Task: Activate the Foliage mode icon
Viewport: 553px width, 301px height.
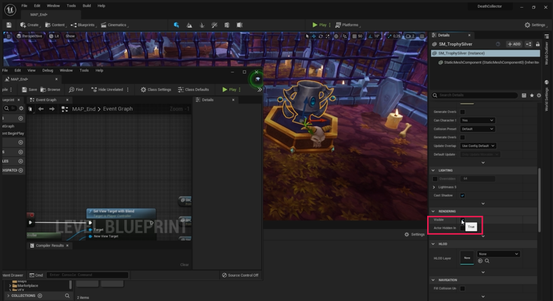Action: pos(201,25)
